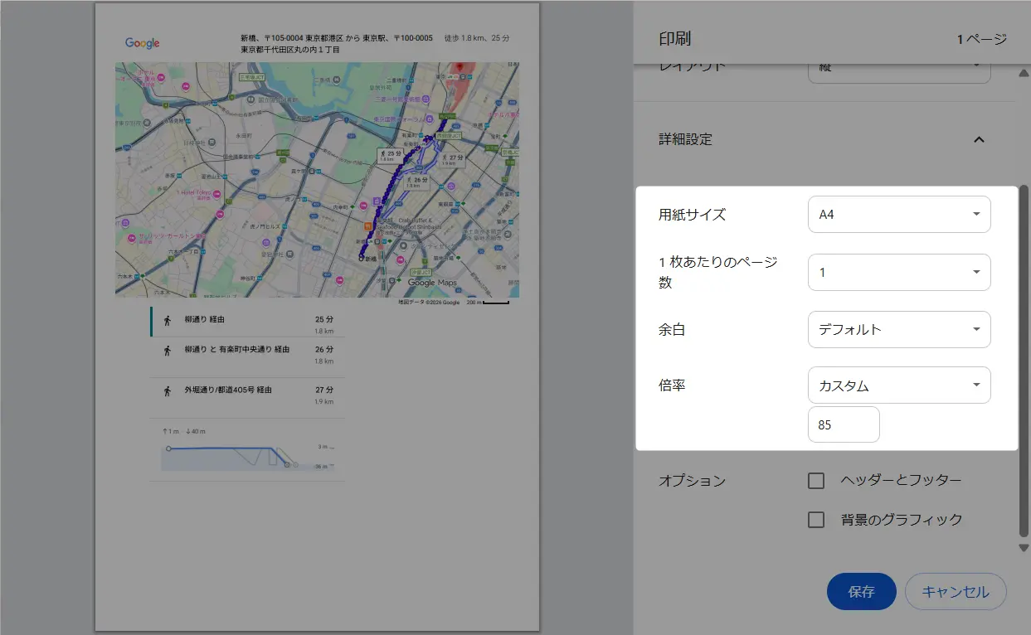Open the partially visible レイアウト dropdown

pyautogui.click(x=899, y=72)
